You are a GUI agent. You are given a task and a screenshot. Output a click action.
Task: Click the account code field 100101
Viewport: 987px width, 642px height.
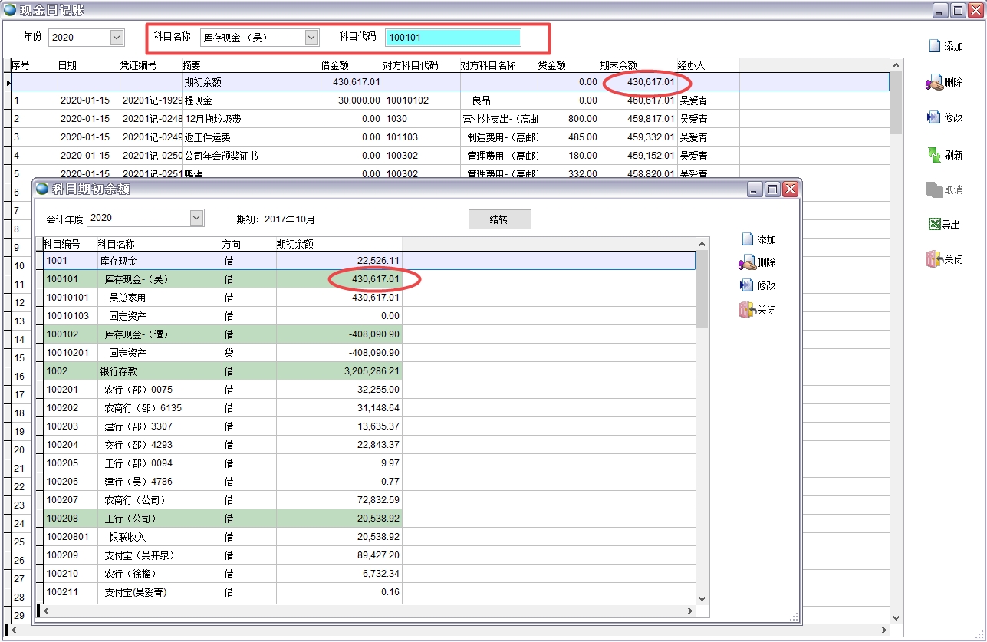pyautogui.click(x=452, y=37)
